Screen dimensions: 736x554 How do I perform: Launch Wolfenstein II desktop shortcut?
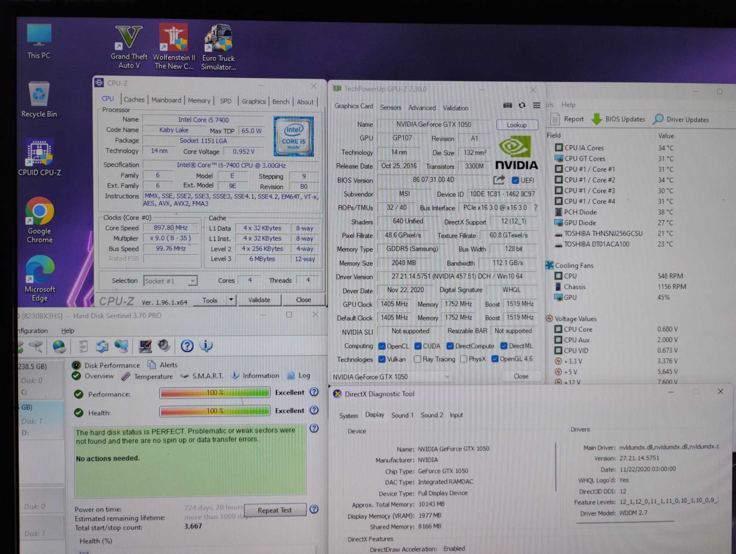point(174,47)
